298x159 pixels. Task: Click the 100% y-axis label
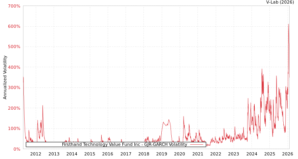(x=14, y=128)
